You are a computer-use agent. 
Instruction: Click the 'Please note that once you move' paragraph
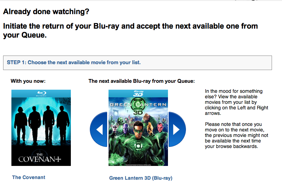(236, 135)
